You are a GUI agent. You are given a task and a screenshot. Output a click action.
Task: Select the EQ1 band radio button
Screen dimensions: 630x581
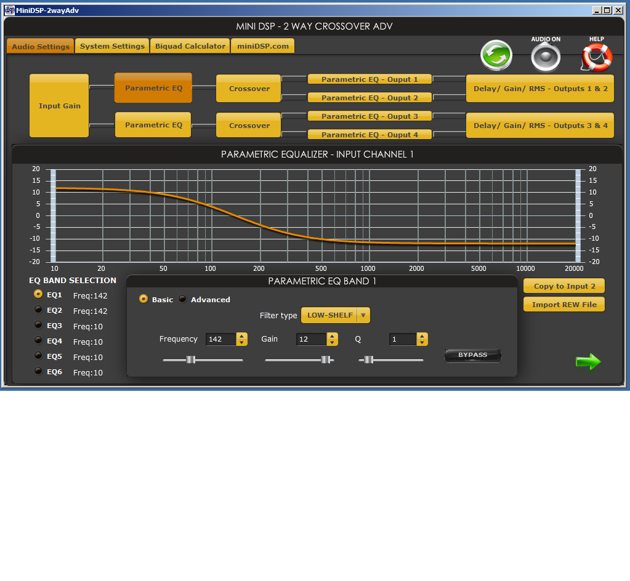pyautogui.click(x=38, y=294)
